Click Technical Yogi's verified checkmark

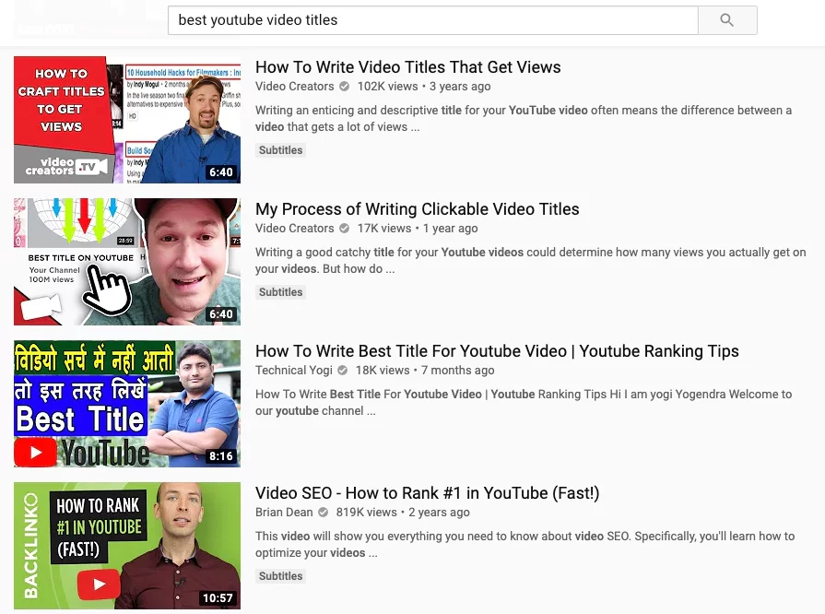point(341,370)
